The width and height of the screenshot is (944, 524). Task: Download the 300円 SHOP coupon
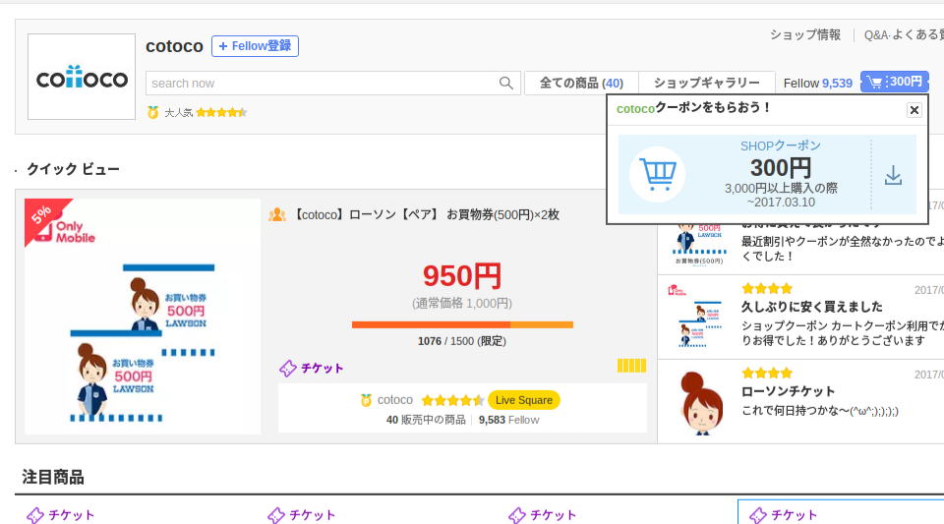click(x=894, y=175)
